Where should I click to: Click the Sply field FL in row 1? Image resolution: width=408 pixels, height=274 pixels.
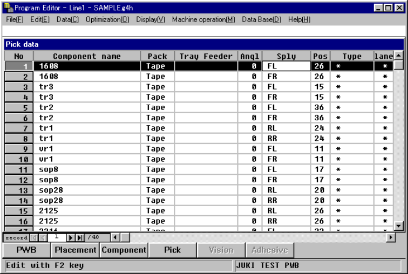tap(286, 66)
